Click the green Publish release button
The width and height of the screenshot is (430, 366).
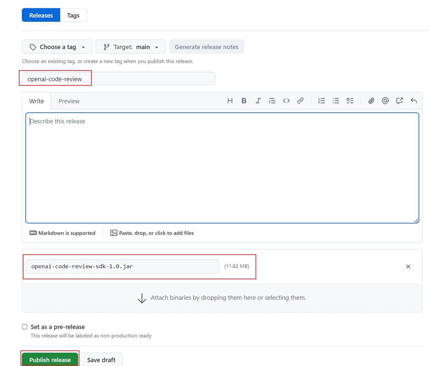point(50,360)
